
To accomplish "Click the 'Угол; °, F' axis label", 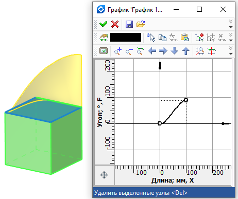I will point(100,112).
